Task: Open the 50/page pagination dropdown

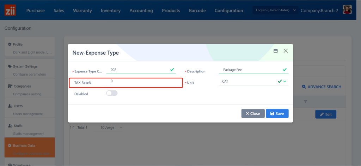Action: 111,127
